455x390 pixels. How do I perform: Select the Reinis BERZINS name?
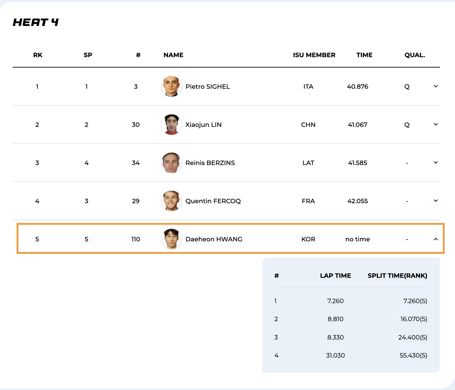coord(210,163)
